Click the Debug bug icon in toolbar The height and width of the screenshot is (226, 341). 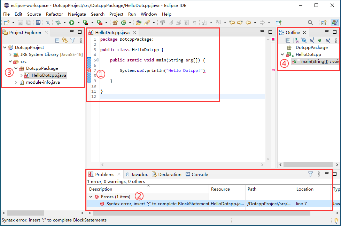click(x=58, y=23)
